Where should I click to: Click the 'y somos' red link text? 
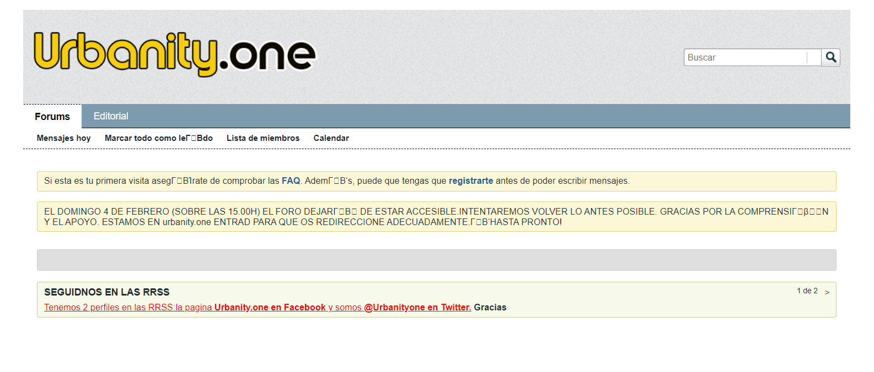pyautogui.click(x=345, y=308)
